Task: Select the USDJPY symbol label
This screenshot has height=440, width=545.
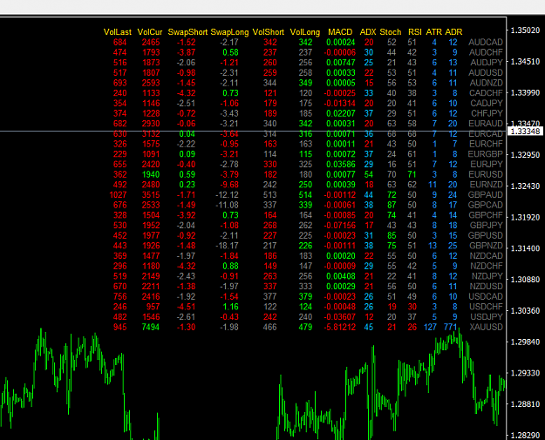Action: [487, 317]
